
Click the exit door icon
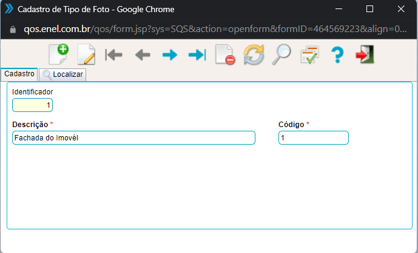click(x=365, y=55)
